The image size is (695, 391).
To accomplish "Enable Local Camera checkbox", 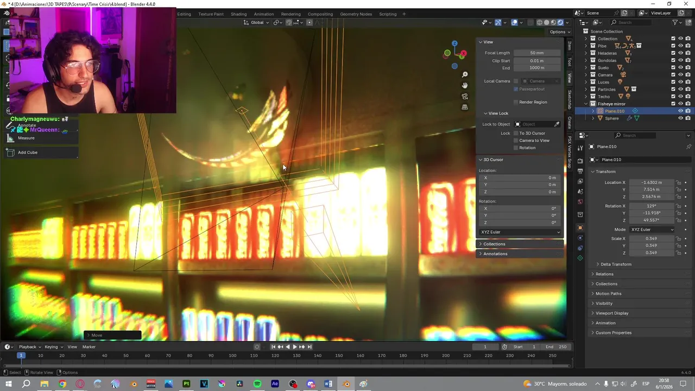I will [516, 81].
